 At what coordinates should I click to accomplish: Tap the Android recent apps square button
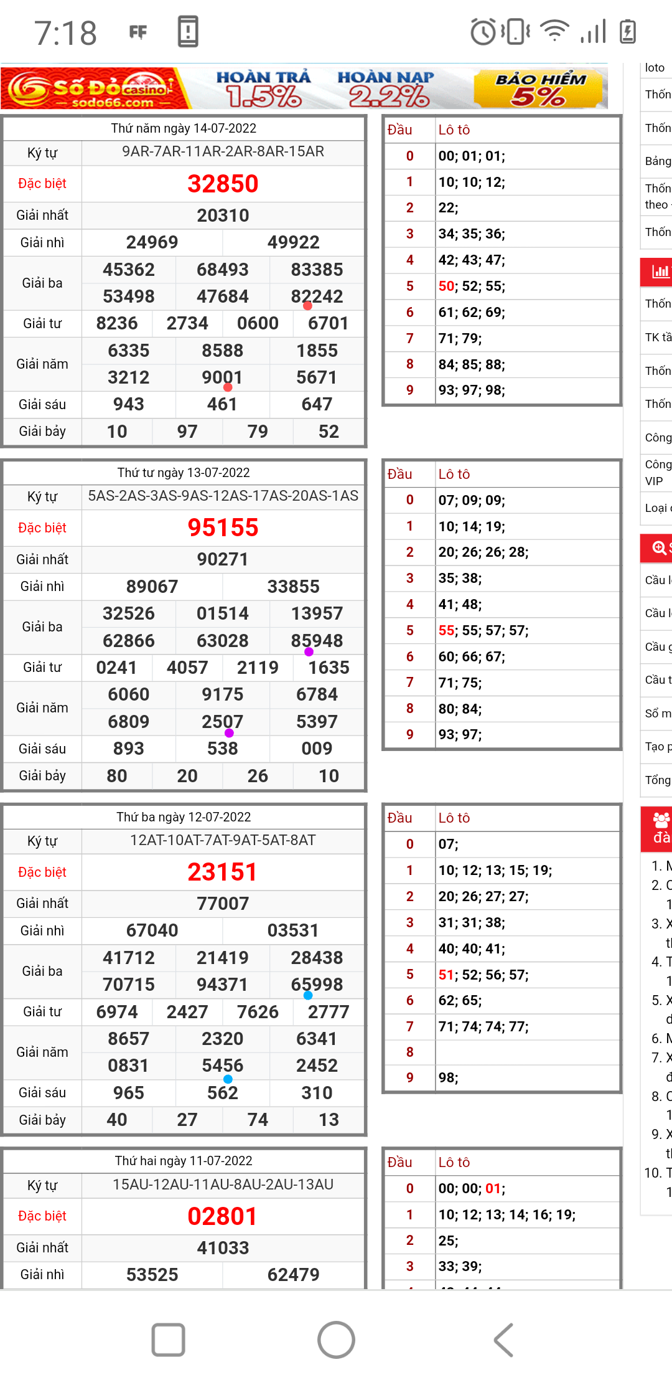click(169, 1340)
